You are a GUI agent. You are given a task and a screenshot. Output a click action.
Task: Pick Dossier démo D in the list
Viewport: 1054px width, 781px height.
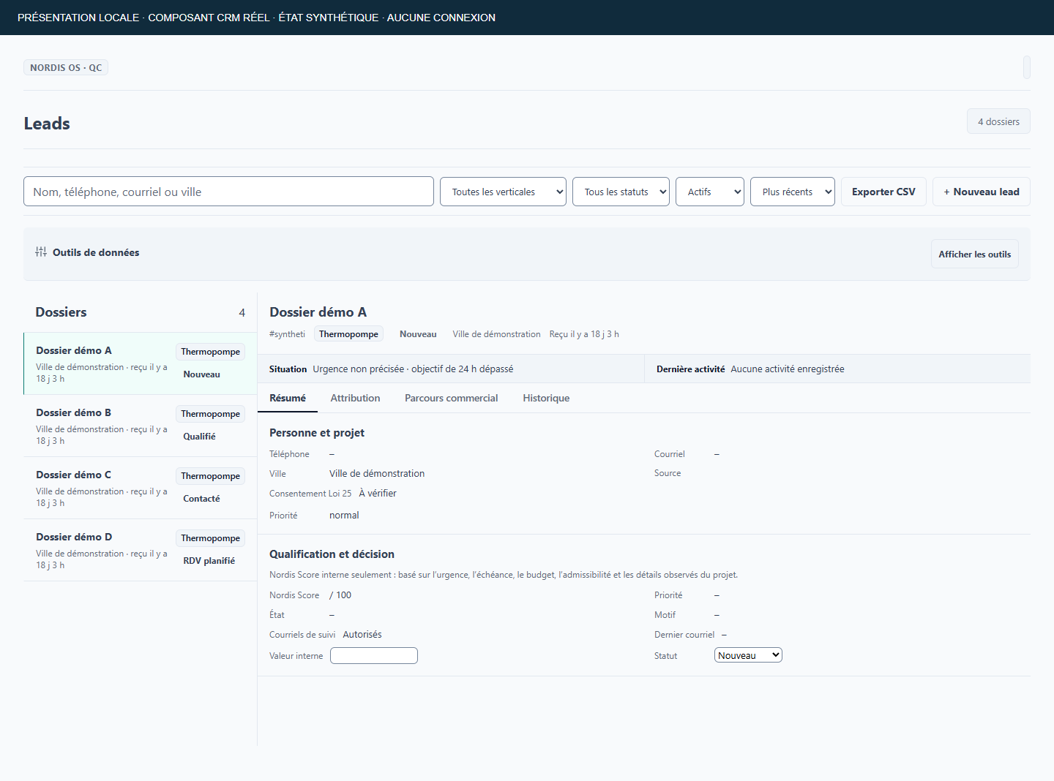141,550
